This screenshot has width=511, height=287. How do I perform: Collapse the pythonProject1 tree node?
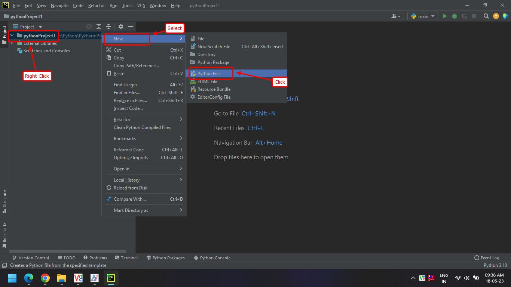point(12,36)
